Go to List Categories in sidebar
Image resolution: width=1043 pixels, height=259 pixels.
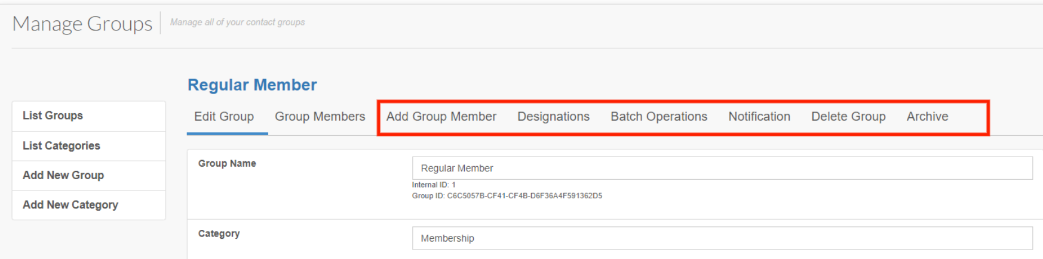point(61,146)
